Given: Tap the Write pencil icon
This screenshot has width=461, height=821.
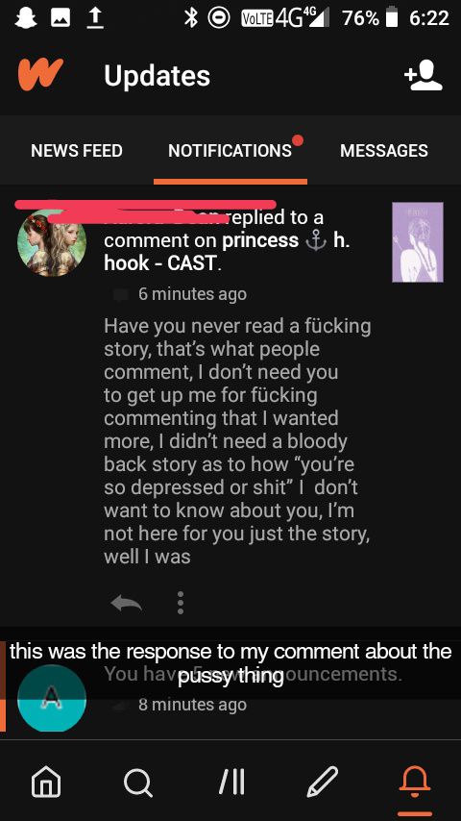Looking at the screenshot, I should click(x=323, y=782).
